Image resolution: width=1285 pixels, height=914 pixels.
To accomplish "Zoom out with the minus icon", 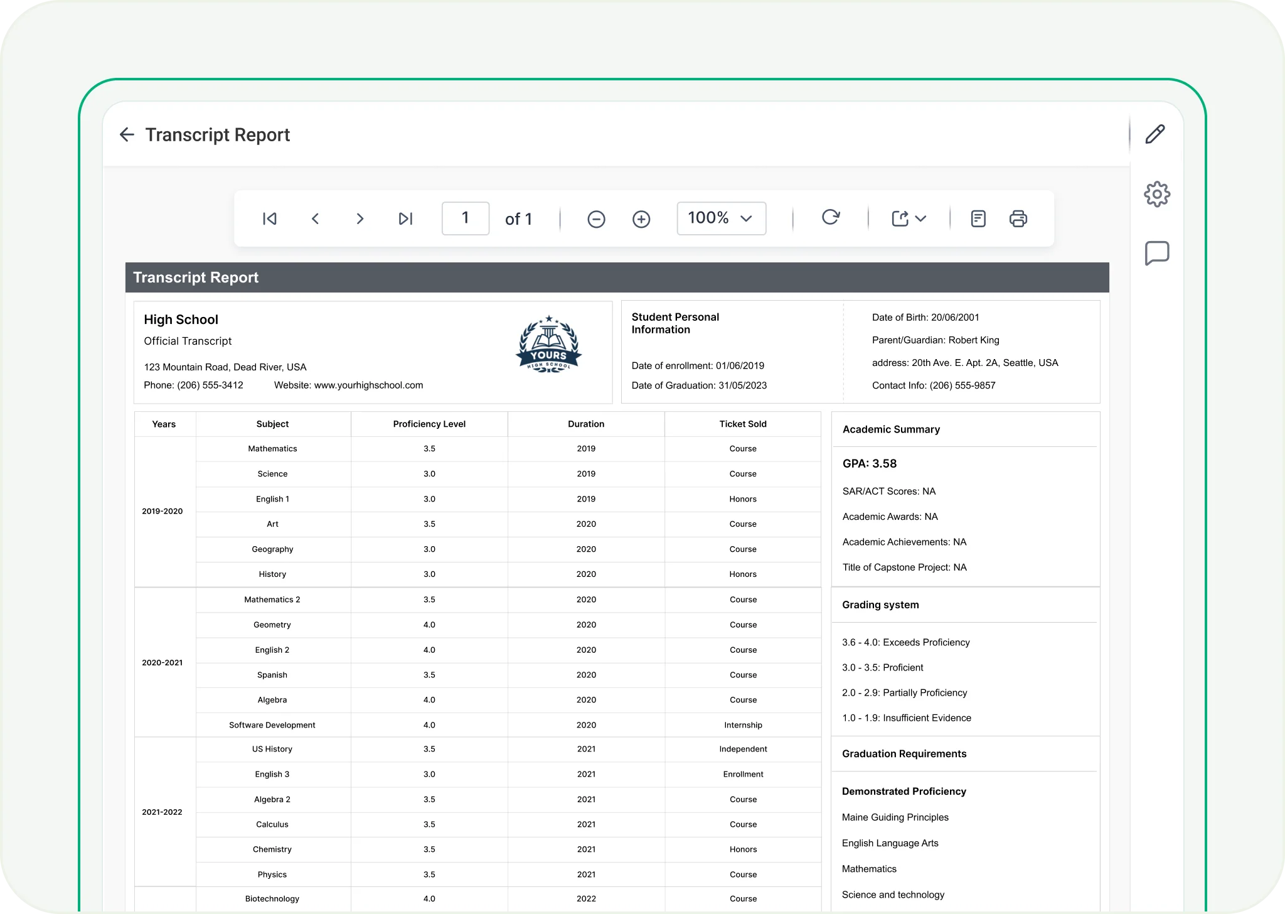I will click(596, 219).
